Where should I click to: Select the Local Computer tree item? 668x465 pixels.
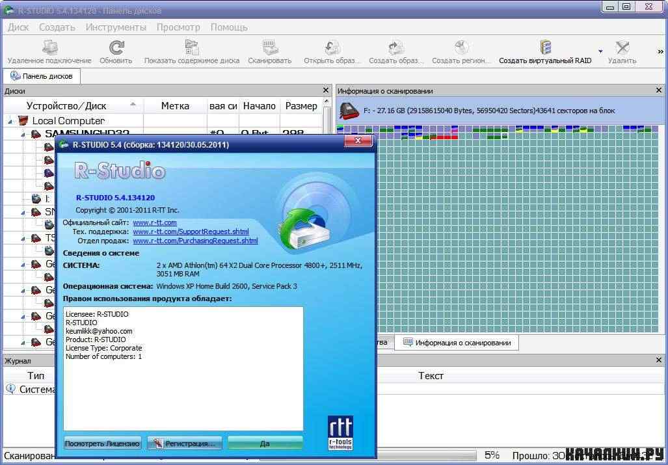pyautogui.click(x=68, y=121)
